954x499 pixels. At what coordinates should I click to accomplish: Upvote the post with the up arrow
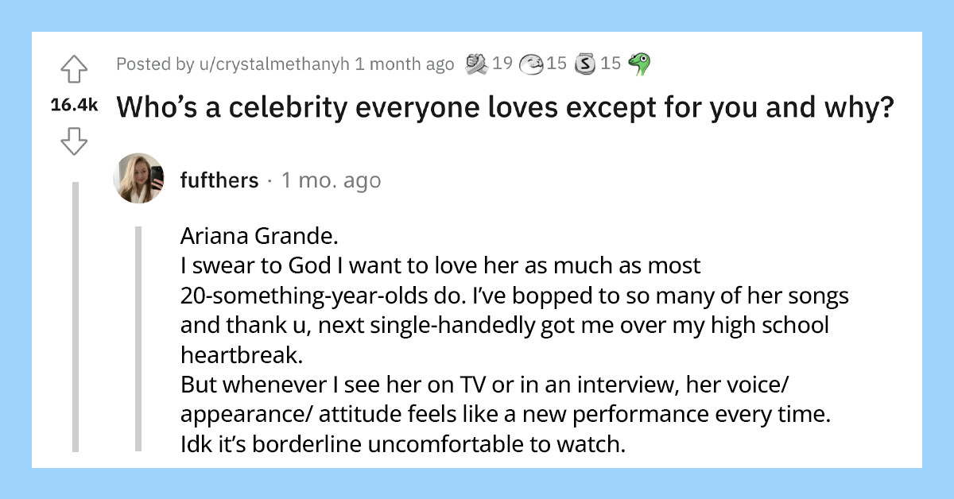[76, 70]
